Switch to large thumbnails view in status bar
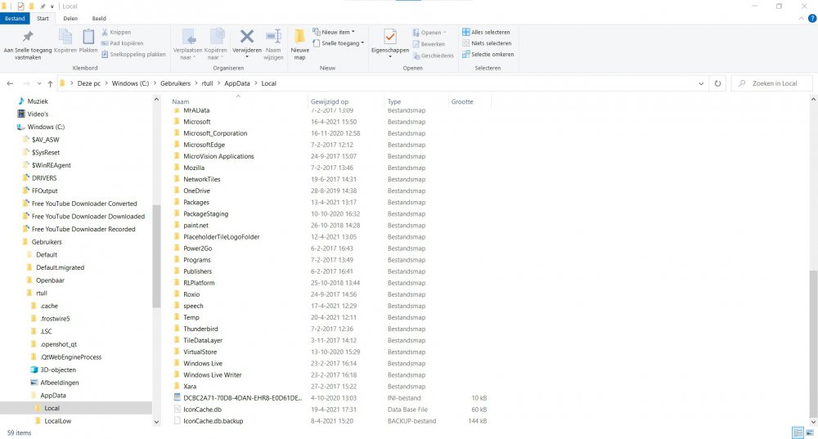The height and width of the screenshot is (439, 818). 809,432
